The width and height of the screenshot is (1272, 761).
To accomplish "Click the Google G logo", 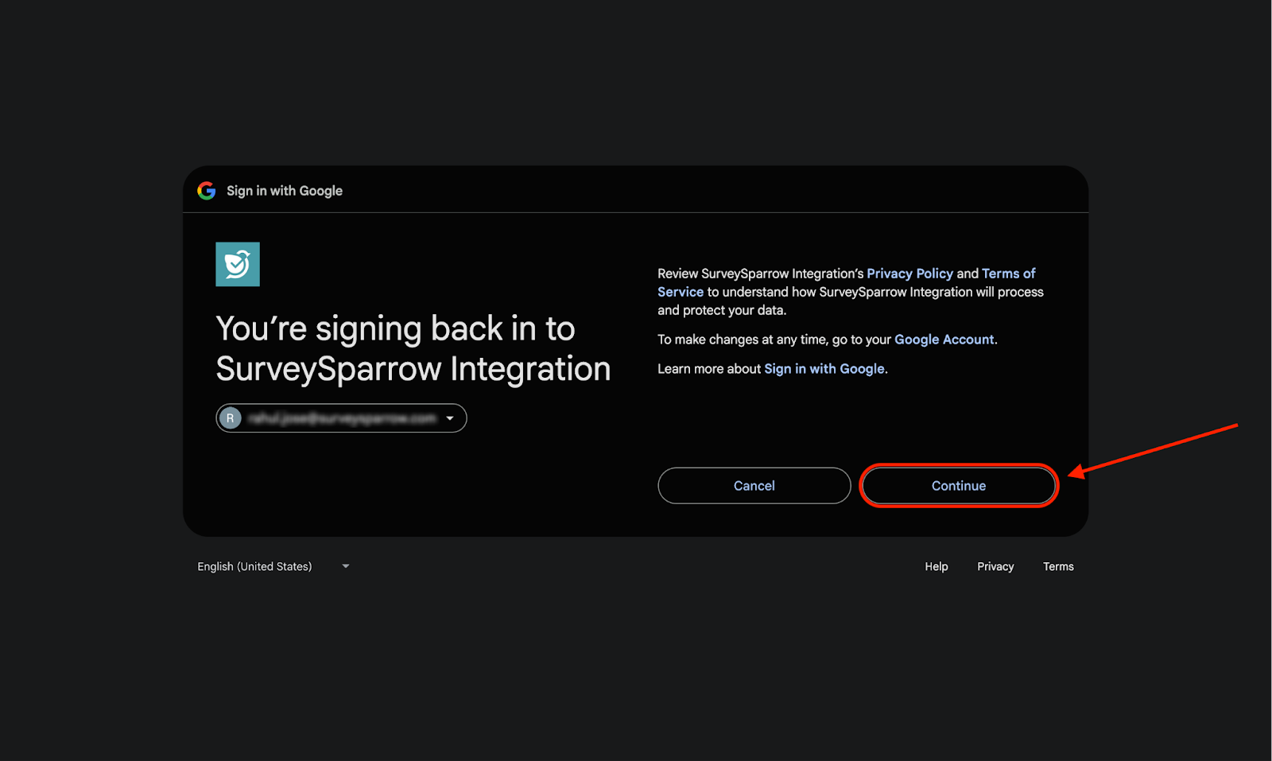I will coord(207,191).
